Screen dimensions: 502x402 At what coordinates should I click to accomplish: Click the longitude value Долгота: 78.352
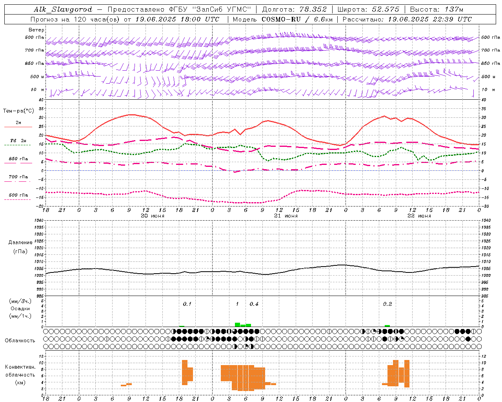[x=294, y=9]
